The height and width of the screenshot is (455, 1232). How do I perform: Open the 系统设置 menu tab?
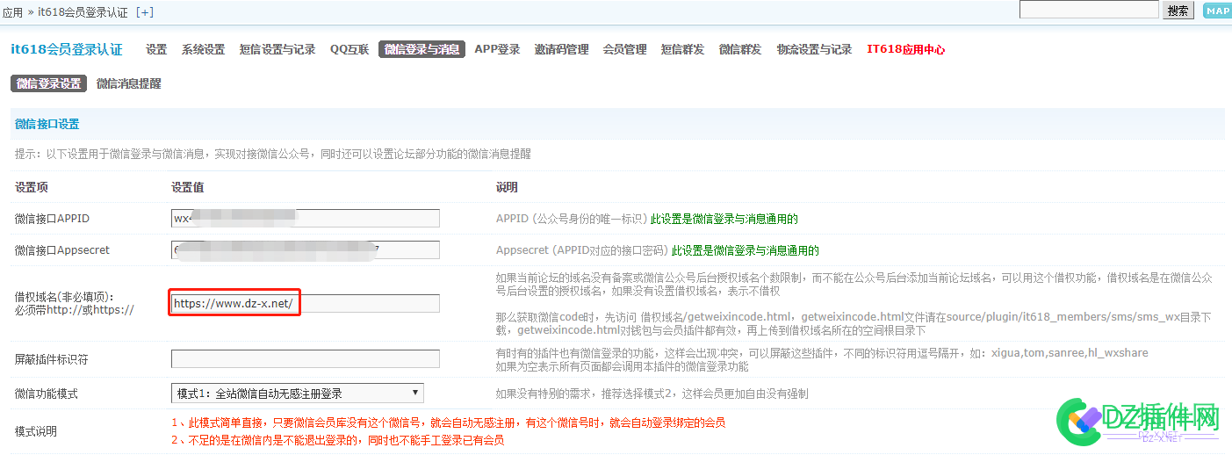tap(203, 49)
